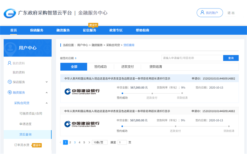Viewport: 247px width, 154px height.
Task: Click the second China Construction Bank logo
Action: [82, 124]
